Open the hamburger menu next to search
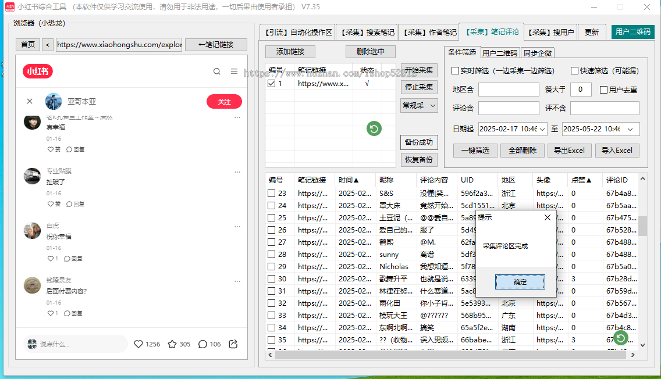The height and width of the screenshot is (379, 661). click(x=234, y=71)
